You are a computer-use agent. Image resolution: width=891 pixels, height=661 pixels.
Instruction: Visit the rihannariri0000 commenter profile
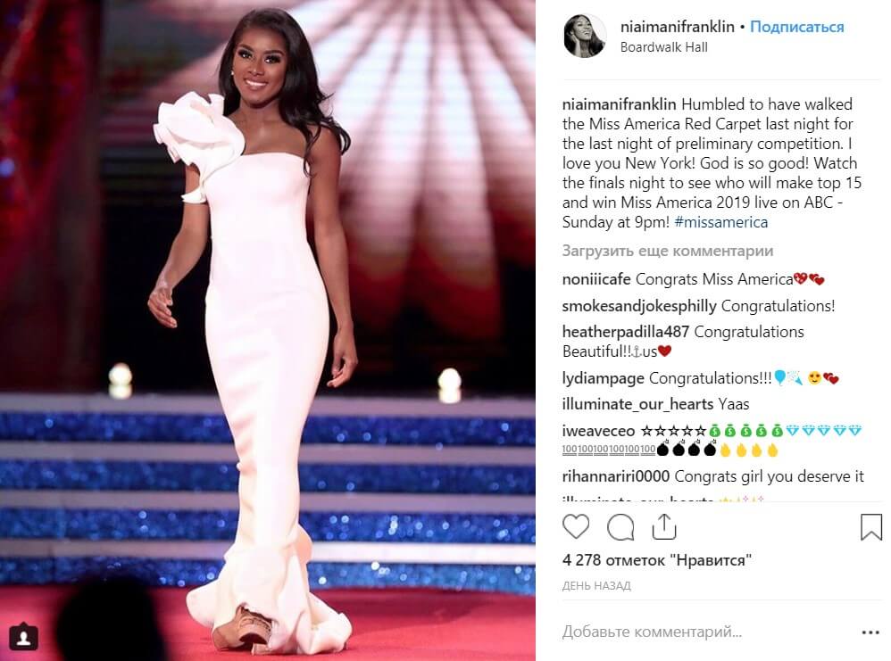(616, 475)
